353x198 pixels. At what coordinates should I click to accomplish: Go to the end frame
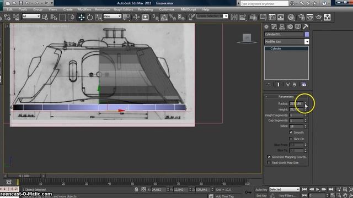click(x=331, y=189)
